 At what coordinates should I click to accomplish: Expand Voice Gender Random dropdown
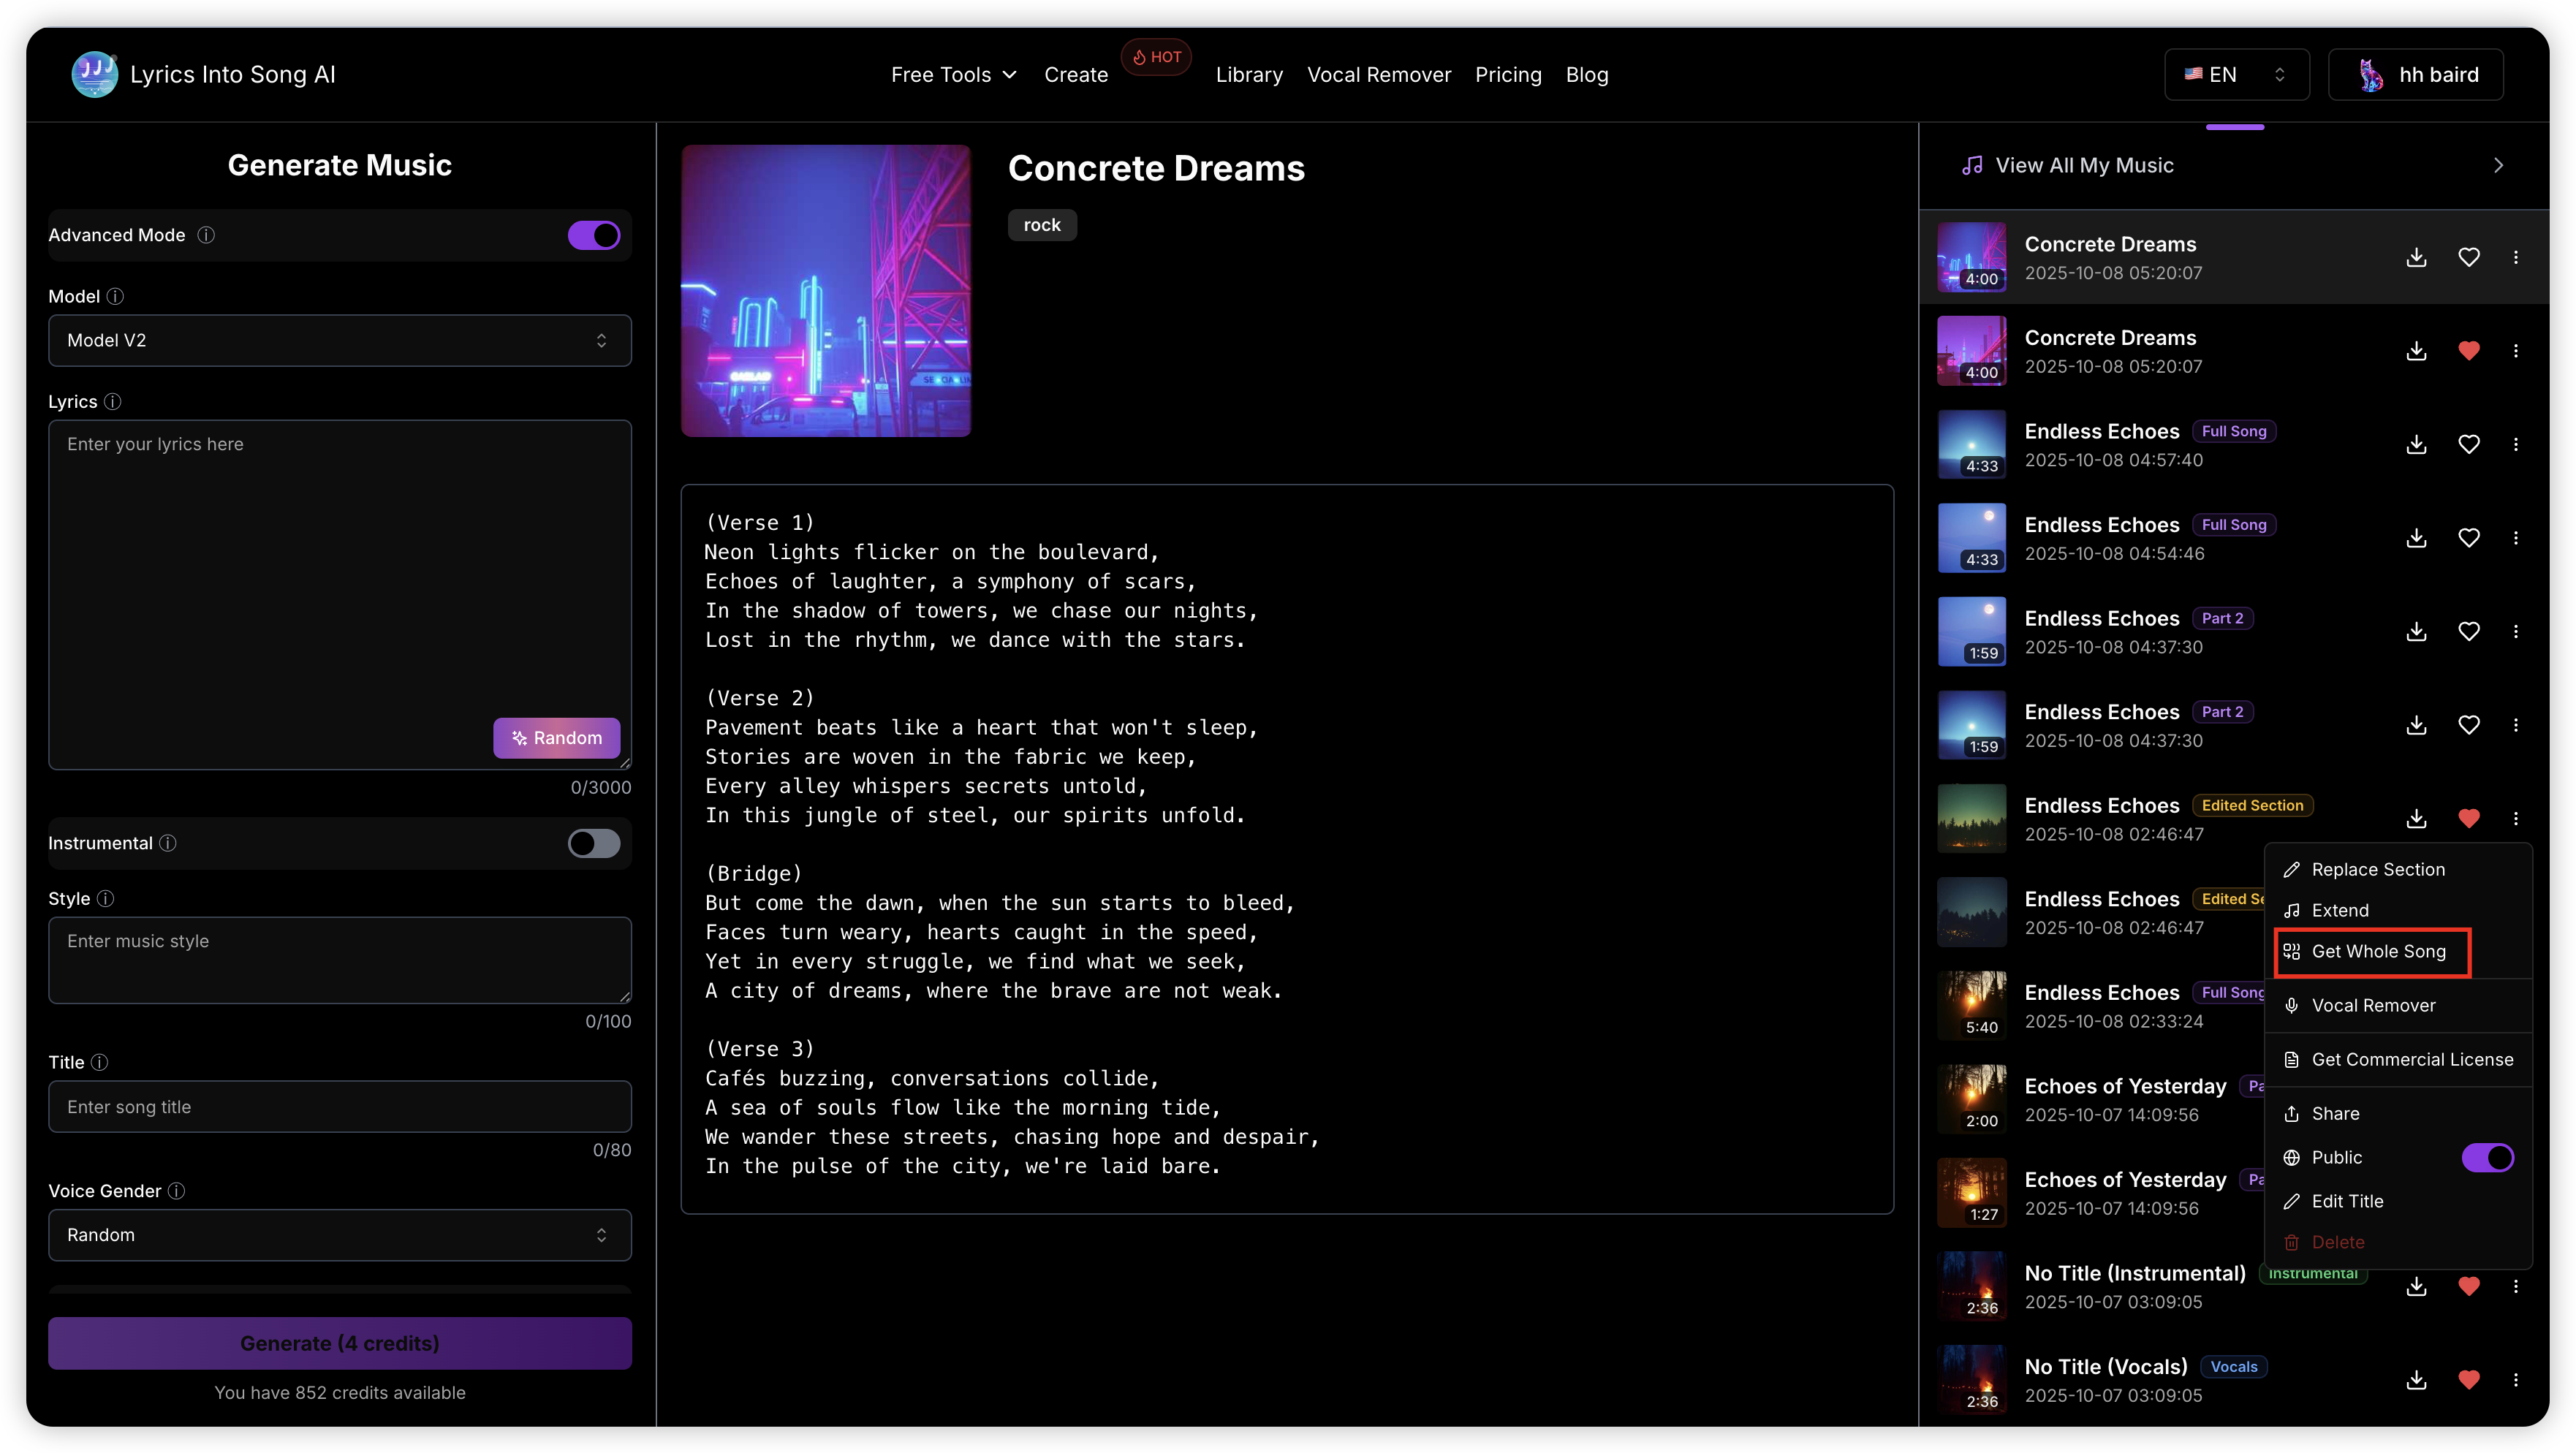coord(339,1235)
